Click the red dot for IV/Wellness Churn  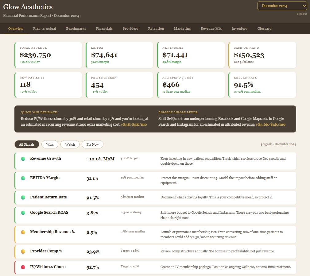[x=23, y=267]
